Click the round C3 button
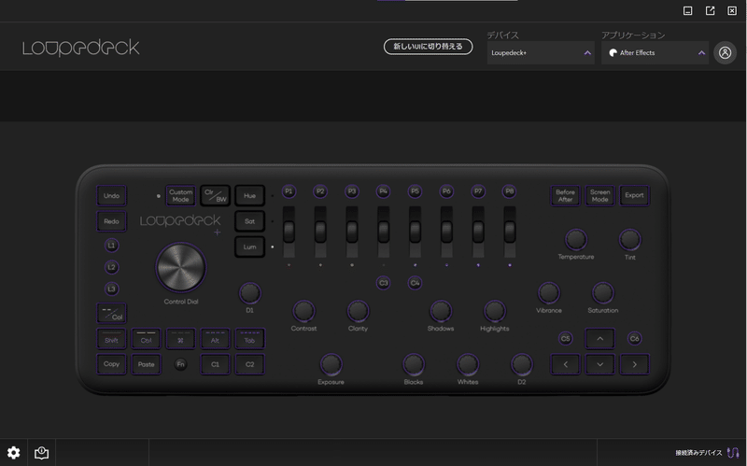Screen dimensions: 747x466 [x=383, y=283]
